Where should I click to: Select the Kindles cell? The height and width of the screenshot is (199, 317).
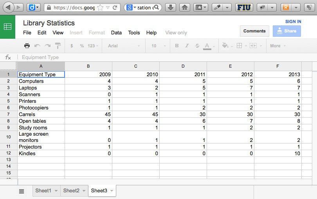point(41,154)
